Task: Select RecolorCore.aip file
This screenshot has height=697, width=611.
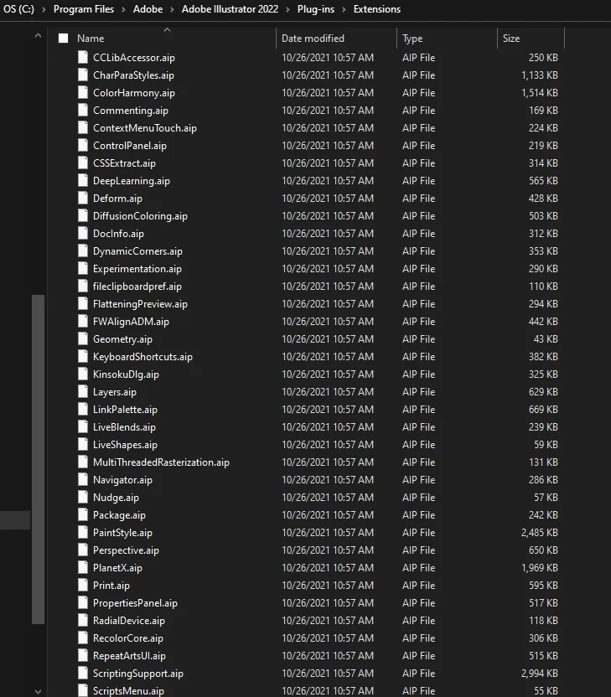Action: pyautogui.click(x=127, y=638)
